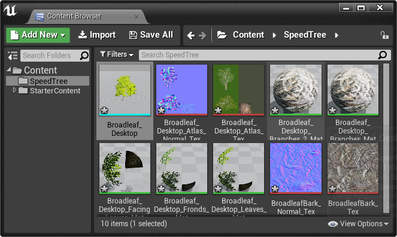Click the unsaved star on BroadleafBark_Tex
397x237 pixels.
point(332,189)
